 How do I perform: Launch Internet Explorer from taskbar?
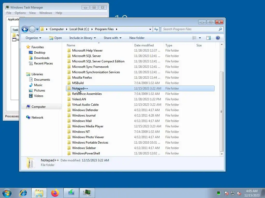[x=23, y=193]
